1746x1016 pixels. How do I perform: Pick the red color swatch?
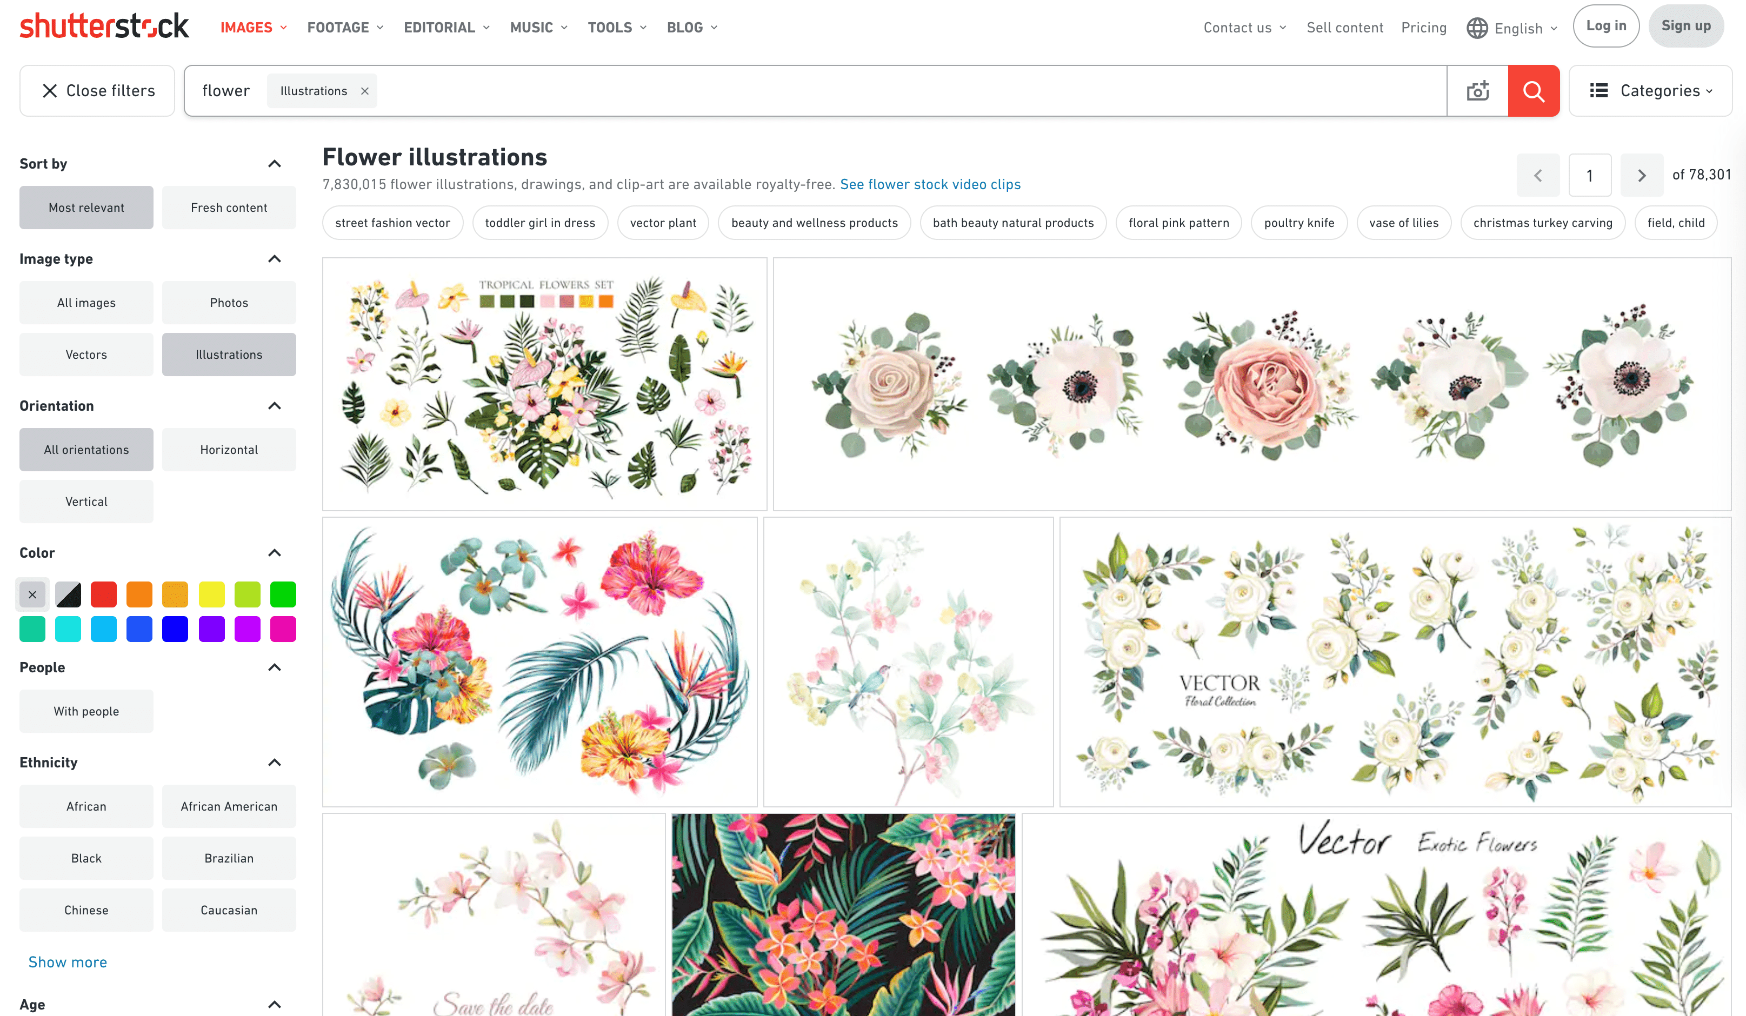coord(103,594)
